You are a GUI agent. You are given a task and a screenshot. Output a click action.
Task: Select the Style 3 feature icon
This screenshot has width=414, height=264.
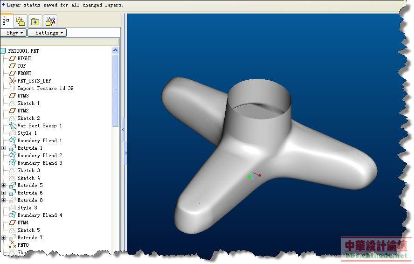tap(13, 208)
